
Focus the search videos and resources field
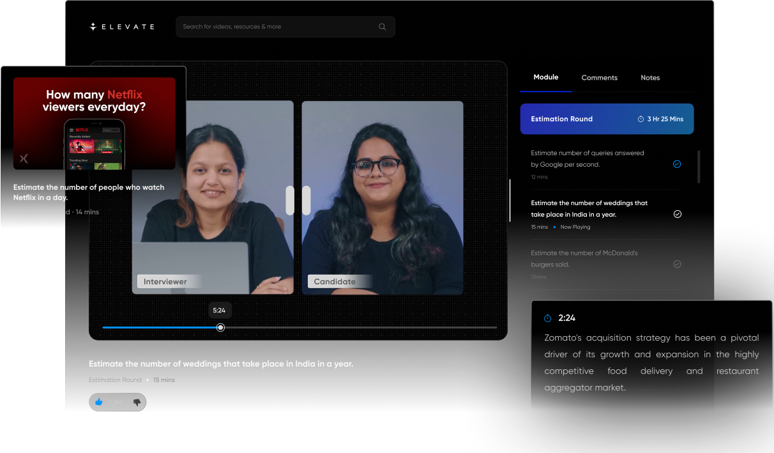285,27
